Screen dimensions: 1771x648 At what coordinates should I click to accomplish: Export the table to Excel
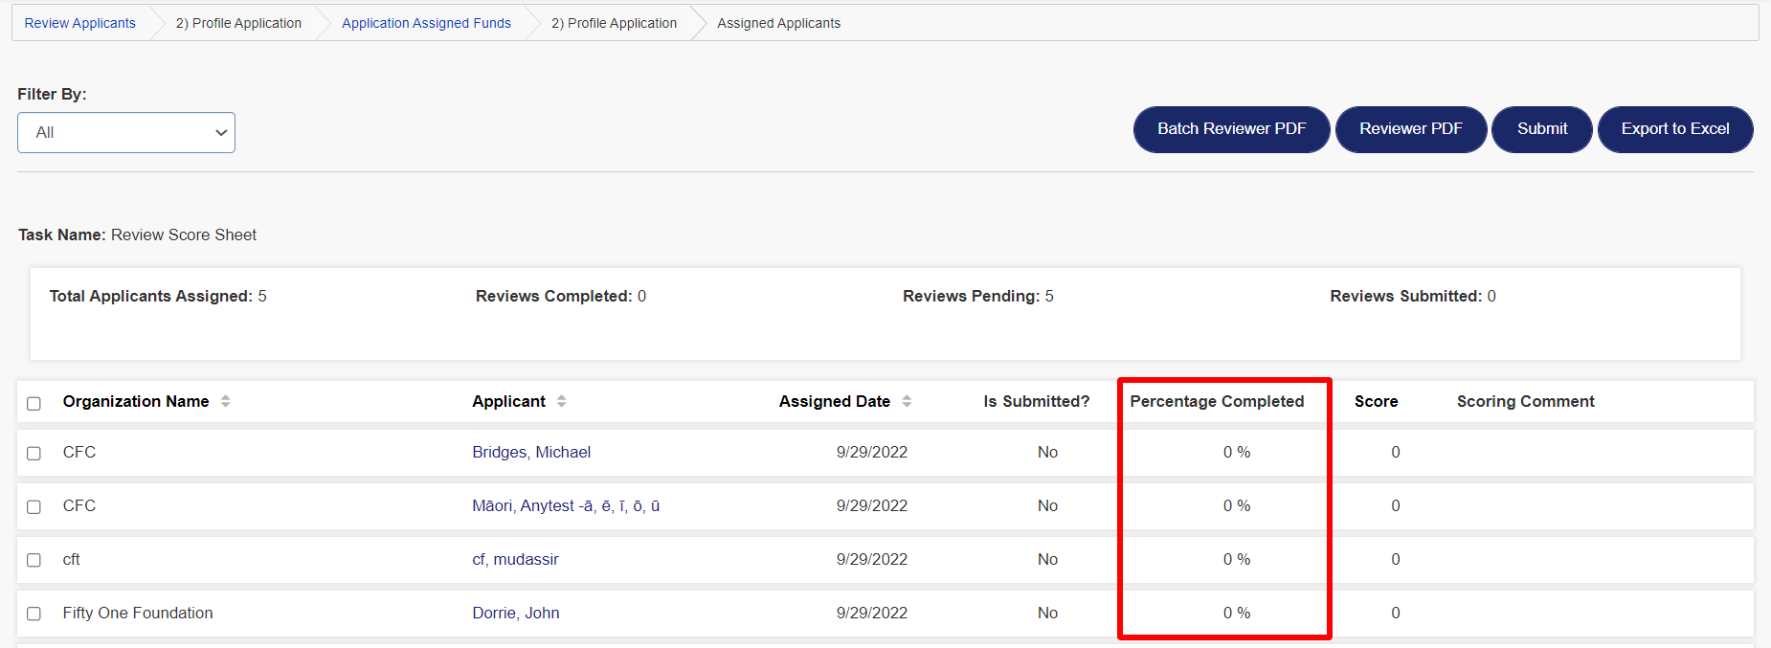[x=1675, y=129]
